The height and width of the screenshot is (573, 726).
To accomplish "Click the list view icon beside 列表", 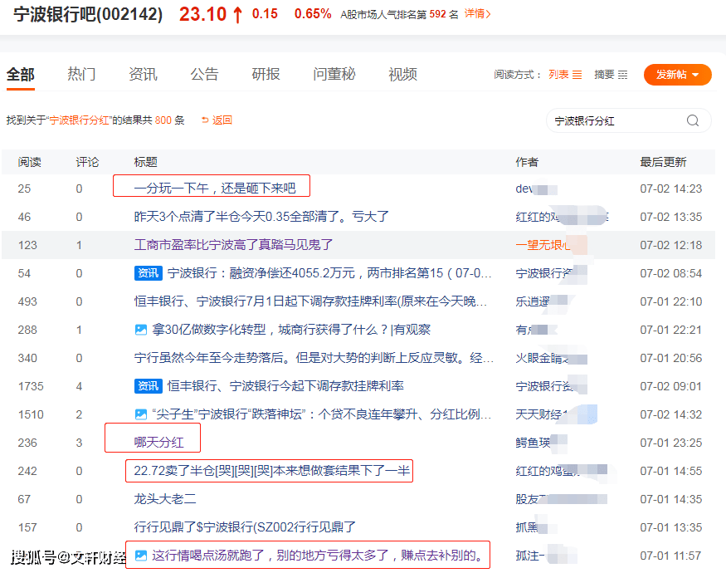I will (577, 75).
